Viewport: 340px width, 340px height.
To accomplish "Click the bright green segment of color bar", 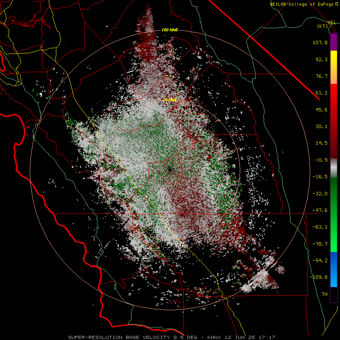I will coord(334,215).
